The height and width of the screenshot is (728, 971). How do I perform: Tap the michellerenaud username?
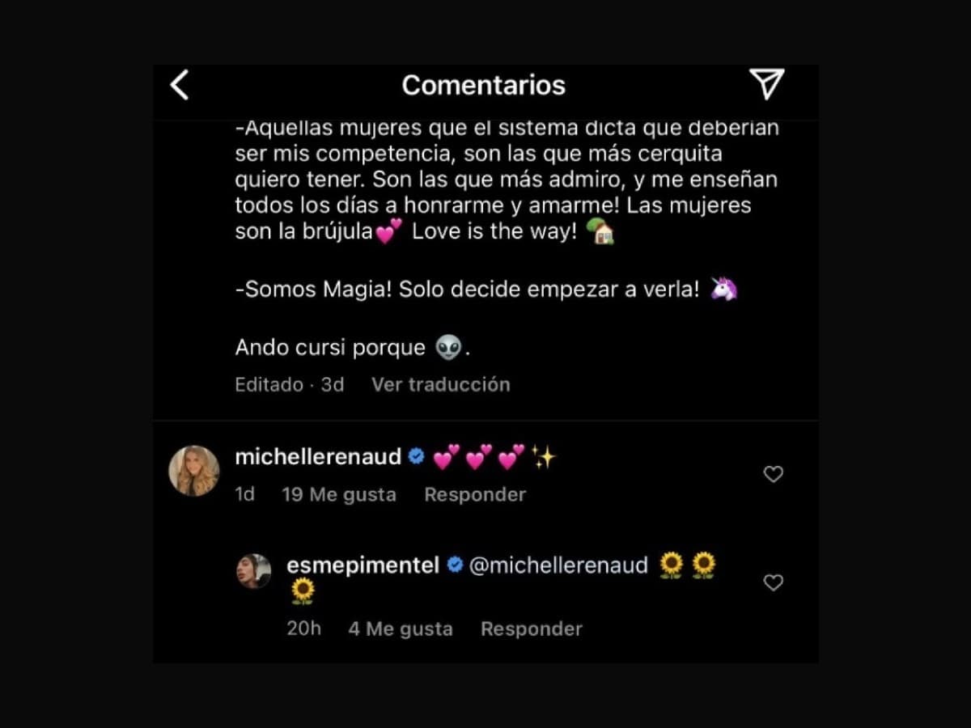318,457
